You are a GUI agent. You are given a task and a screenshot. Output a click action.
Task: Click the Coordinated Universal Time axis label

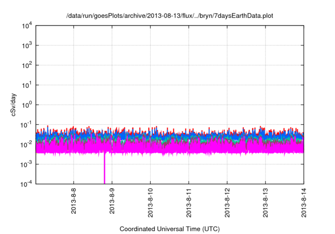(170, 229)
